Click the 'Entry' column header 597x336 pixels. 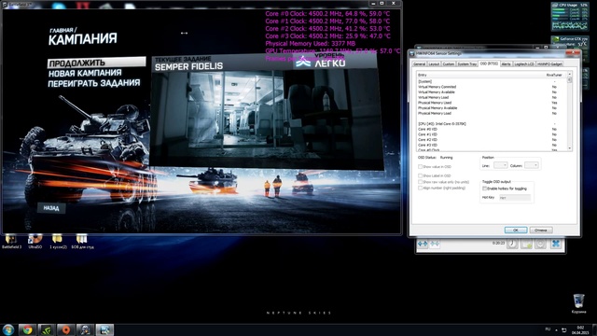[479, 75]
